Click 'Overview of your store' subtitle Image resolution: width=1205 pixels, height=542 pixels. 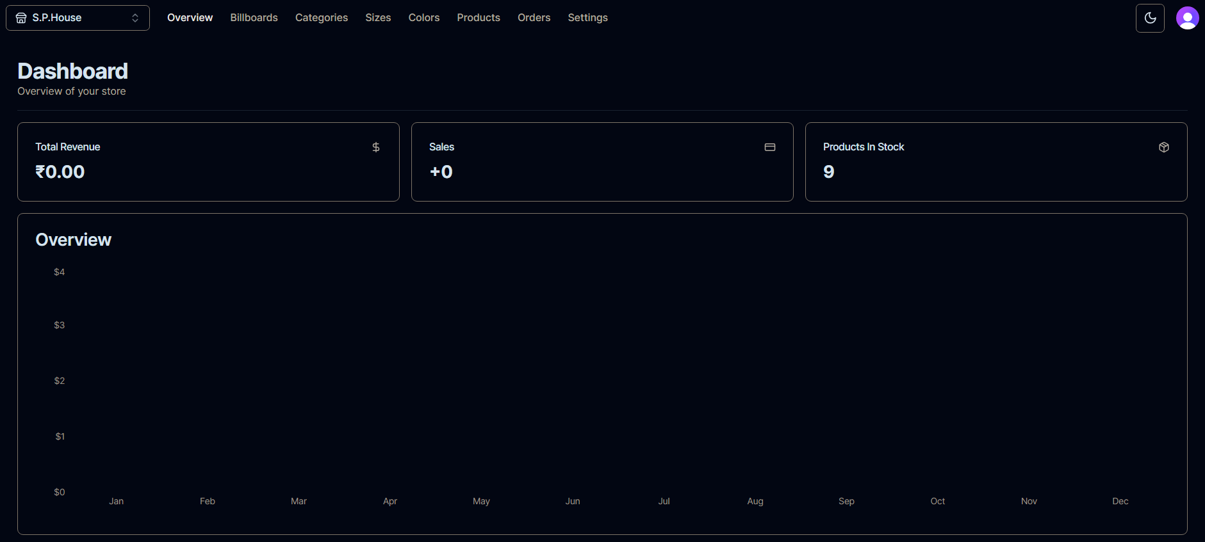72,92
